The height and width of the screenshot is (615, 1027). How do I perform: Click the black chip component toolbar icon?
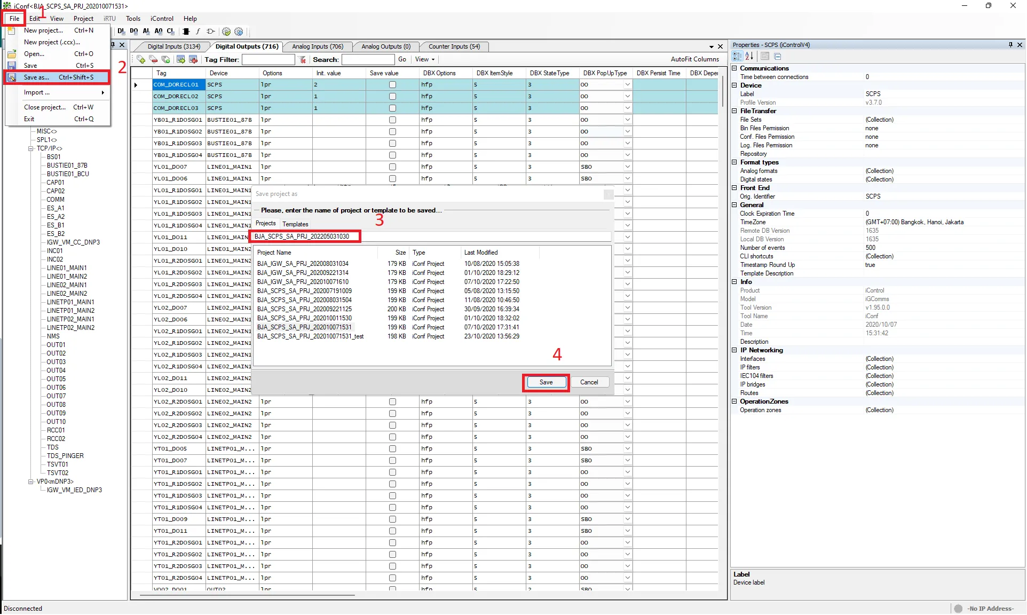click(186, 31)
